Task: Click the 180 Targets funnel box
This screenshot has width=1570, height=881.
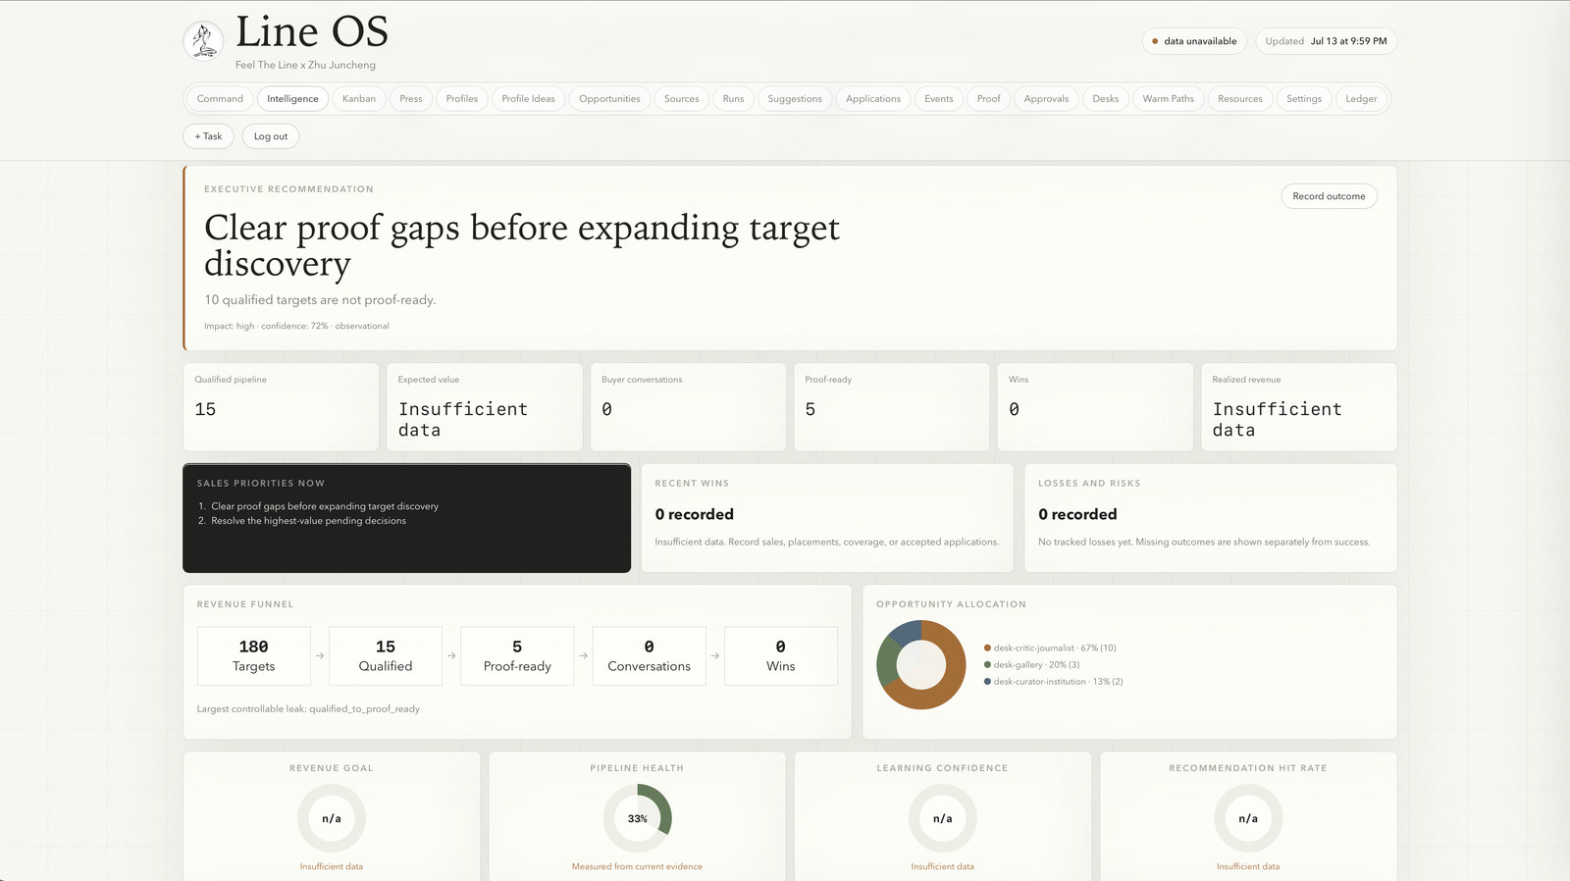Action: pyautogui.click(x=254, y=655)
